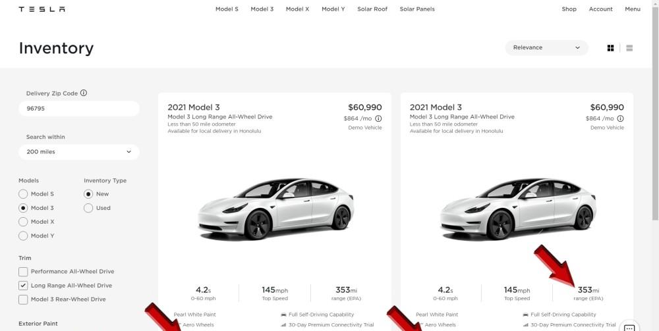
Task: Open Solar Panels in top navigation
Action: click(417, 9)
